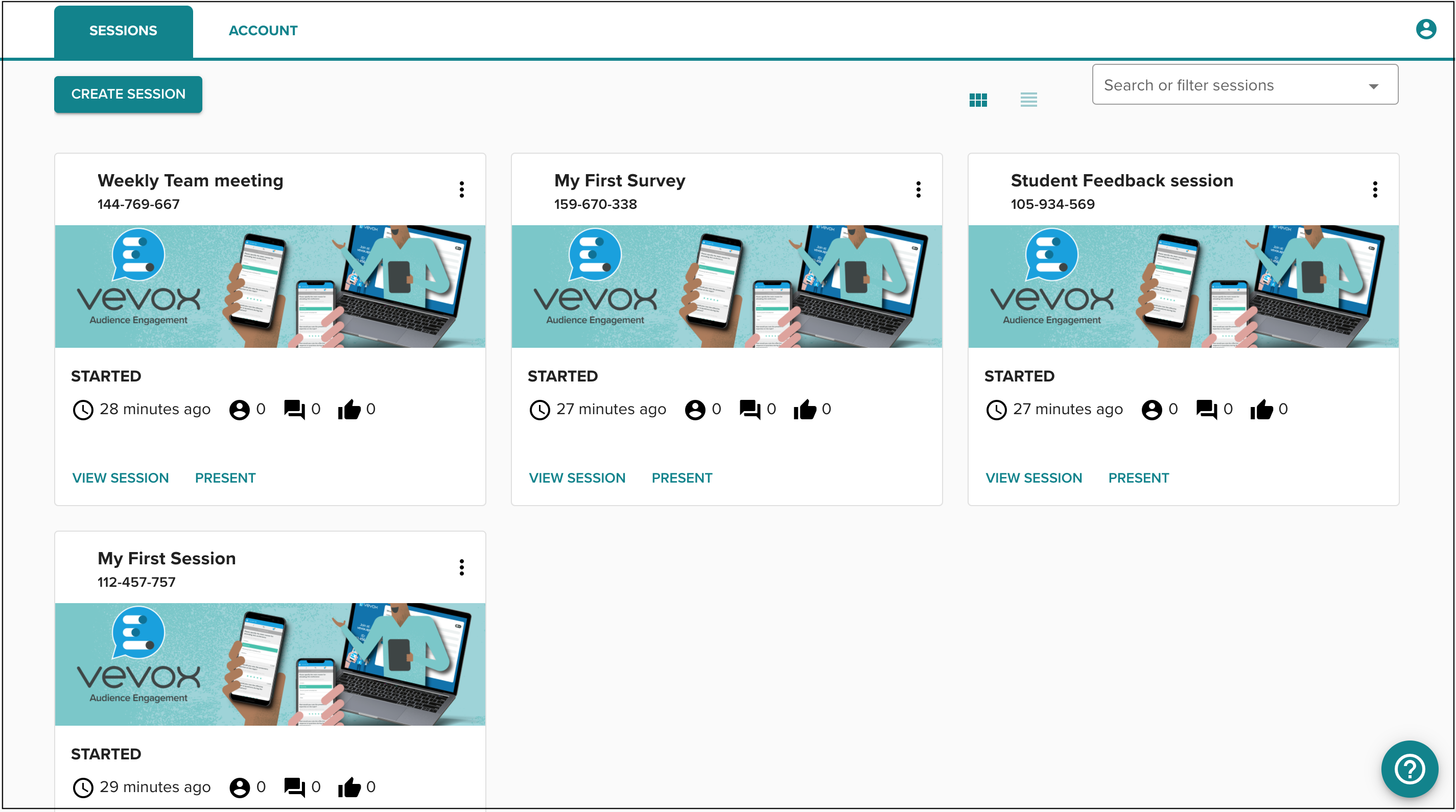Open the help button at bottom right

click(1409, 769)
